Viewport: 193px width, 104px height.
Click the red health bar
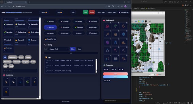coord(116,74)
